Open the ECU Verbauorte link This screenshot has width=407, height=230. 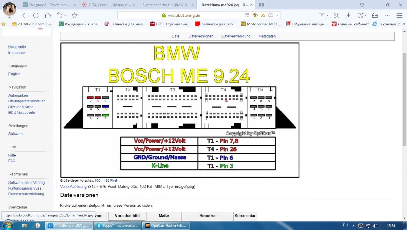22,112
